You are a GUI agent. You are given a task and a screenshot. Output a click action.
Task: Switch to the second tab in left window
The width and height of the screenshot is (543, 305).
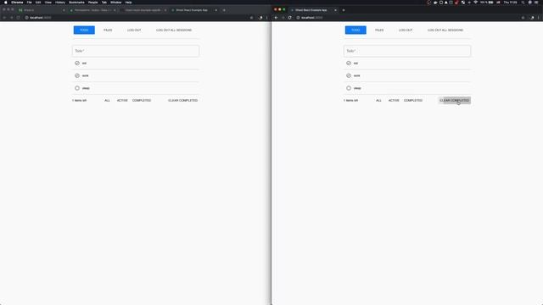pyautogui.click(x=92, y=10)
